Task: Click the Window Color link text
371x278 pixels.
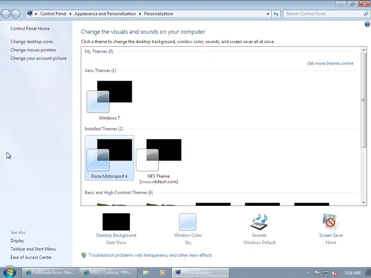Action: pyautogui.click(x=188, y=235)
